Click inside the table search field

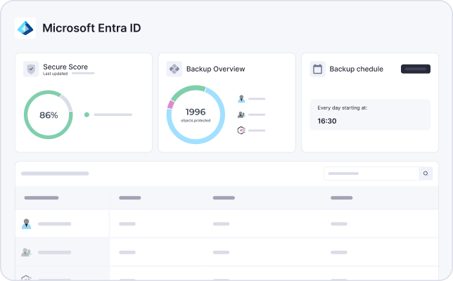click(x=369, y=173)
